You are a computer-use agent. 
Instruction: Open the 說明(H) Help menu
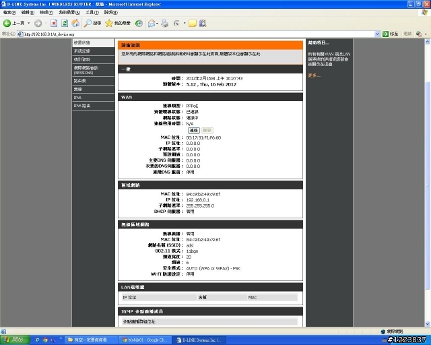click(x=110, y=12)
